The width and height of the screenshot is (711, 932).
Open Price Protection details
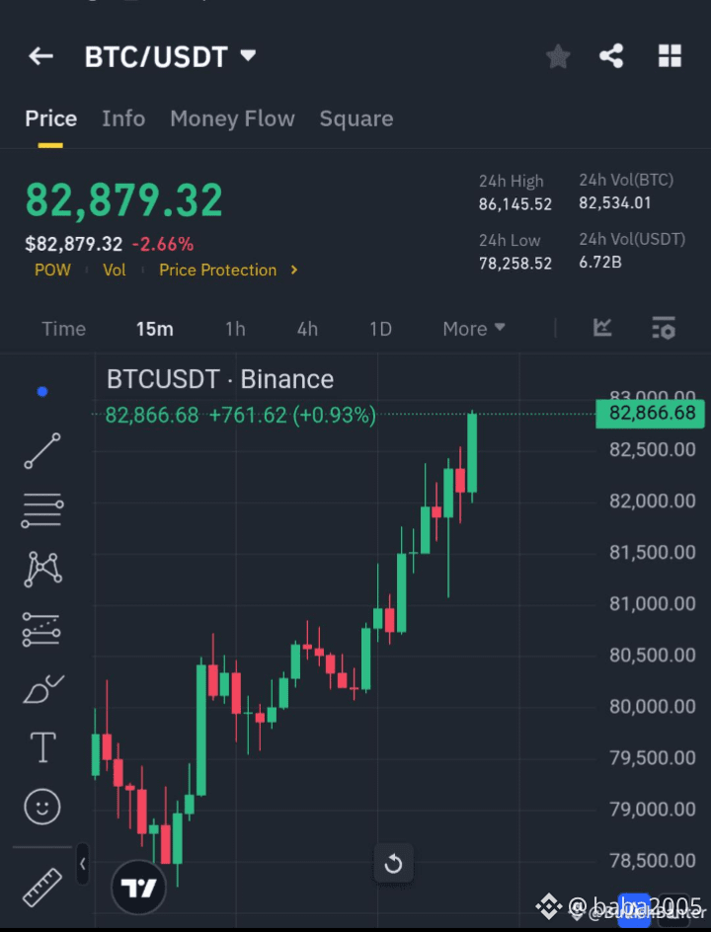pyautogui.click(x=217, y=270)
